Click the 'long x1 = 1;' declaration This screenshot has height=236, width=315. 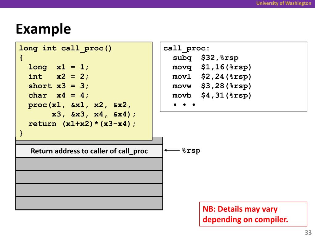pyautogui.click(x=58, y=67)
